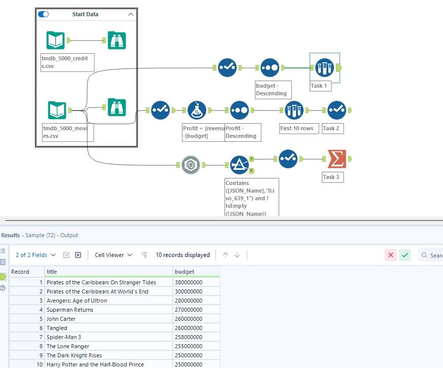This screenshot has height=368, width=443.
Task: Click the metadata view icon in Results sidebar
Action: [x=3, y=262]
